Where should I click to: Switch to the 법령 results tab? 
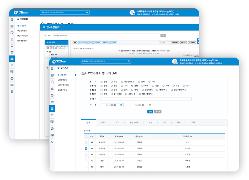(x=103, y=122)
